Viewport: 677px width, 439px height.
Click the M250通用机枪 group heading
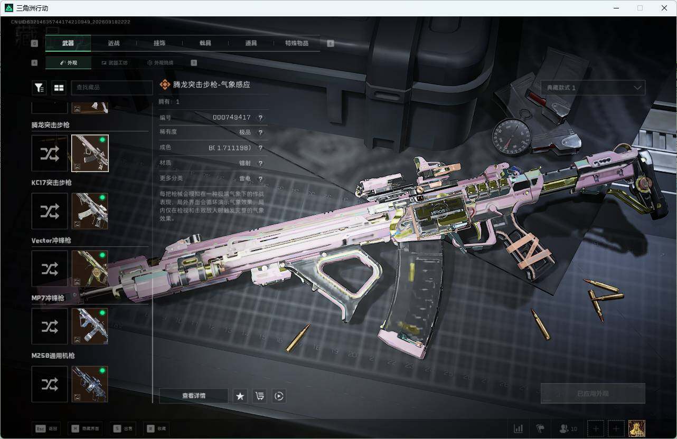click(x=53, y=356)
